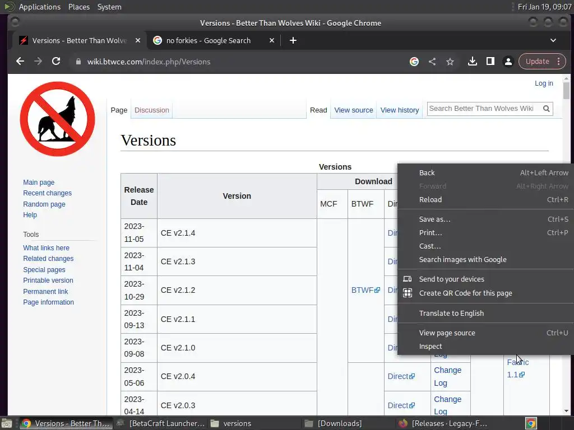Open Random page link
574x430 pixels.
pyautogui.click(x=44, y=204)
